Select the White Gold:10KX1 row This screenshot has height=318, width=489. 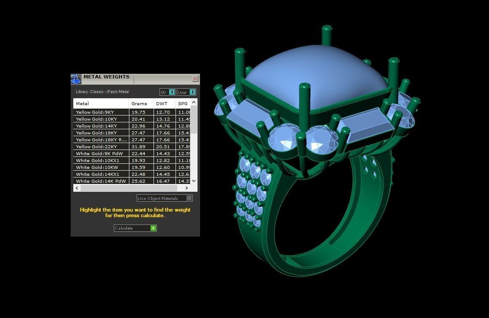[x=132, y=160]
